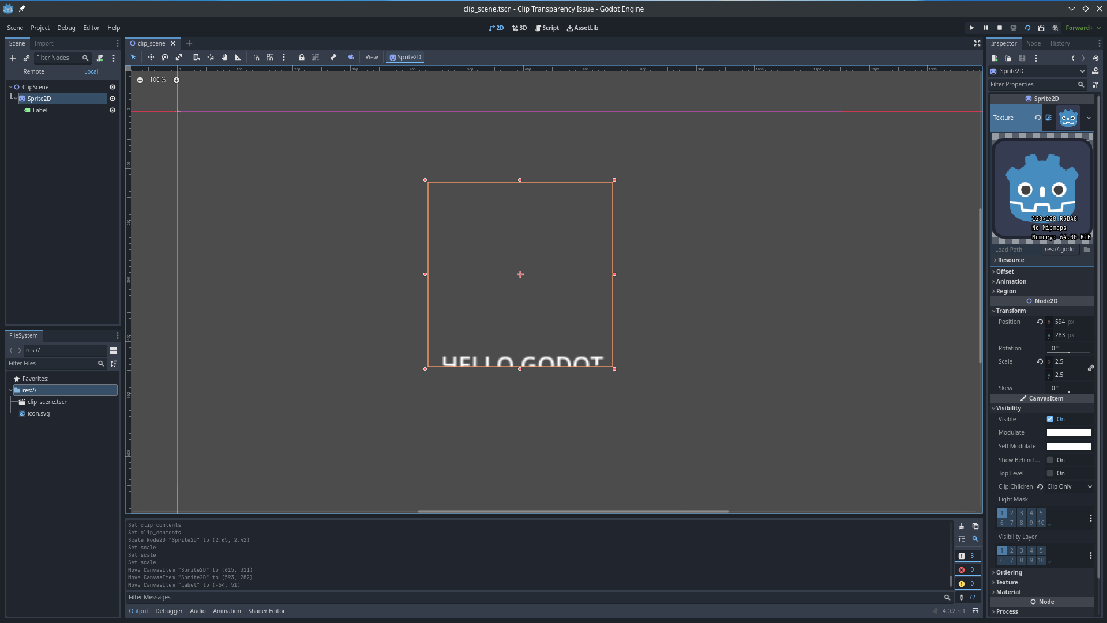This screenshot has height=623, width=1107.
Task: Open the Shader Editor panel
Action: tap(267, 611)
